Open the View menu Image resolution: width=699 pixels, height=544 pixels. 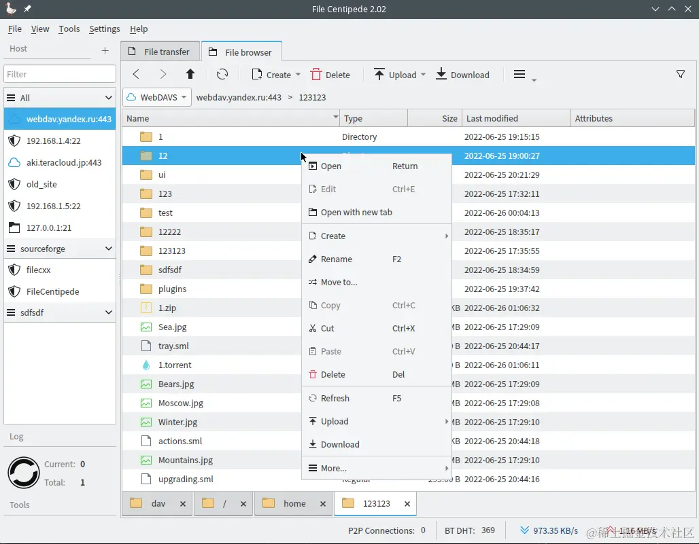tap(40, 29)
